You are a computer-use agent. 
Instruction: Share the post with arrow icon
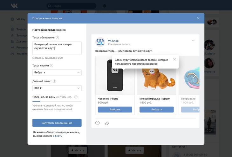[107, 123]
